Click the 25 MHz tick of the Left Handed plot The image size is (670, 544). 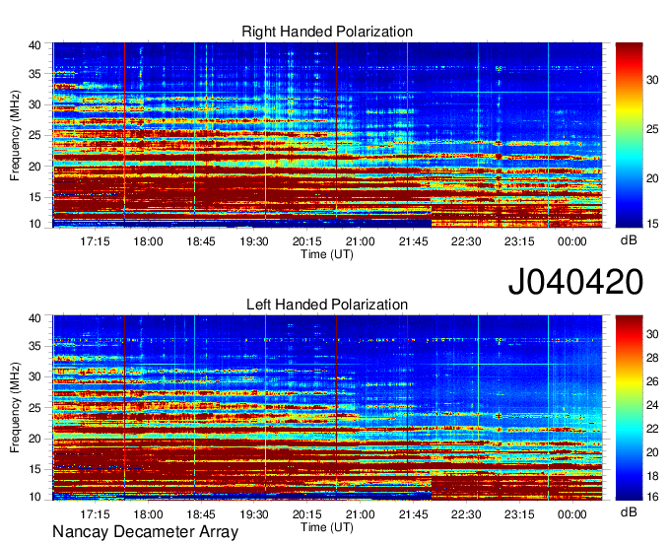(35, 408)
